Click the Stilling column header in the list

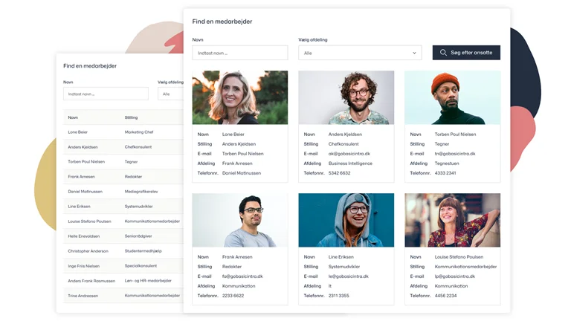tap(131, 117)
